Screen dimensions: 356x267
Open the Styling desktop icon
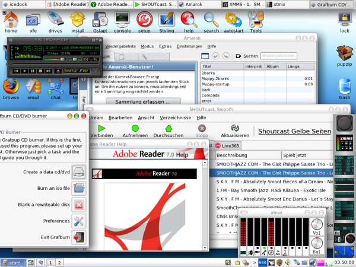coord(167,23)
